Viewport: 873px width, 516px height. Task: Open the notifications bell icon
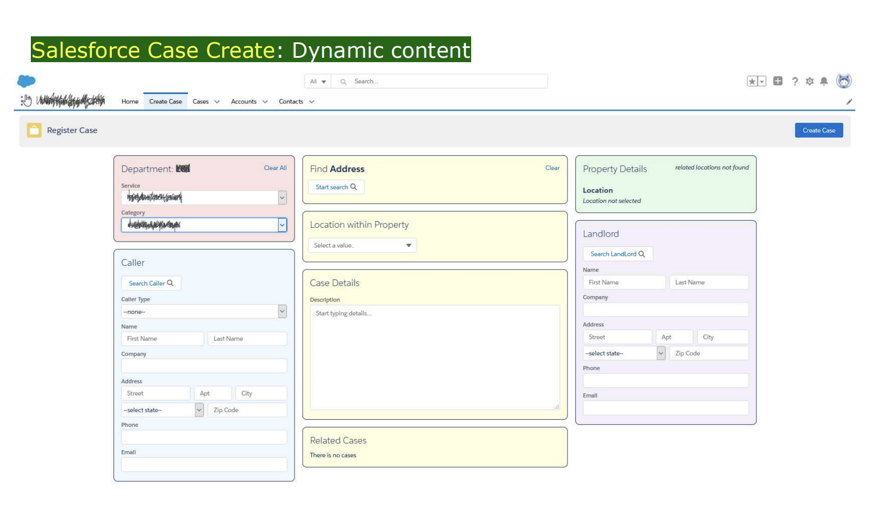(x=824, y=81)
